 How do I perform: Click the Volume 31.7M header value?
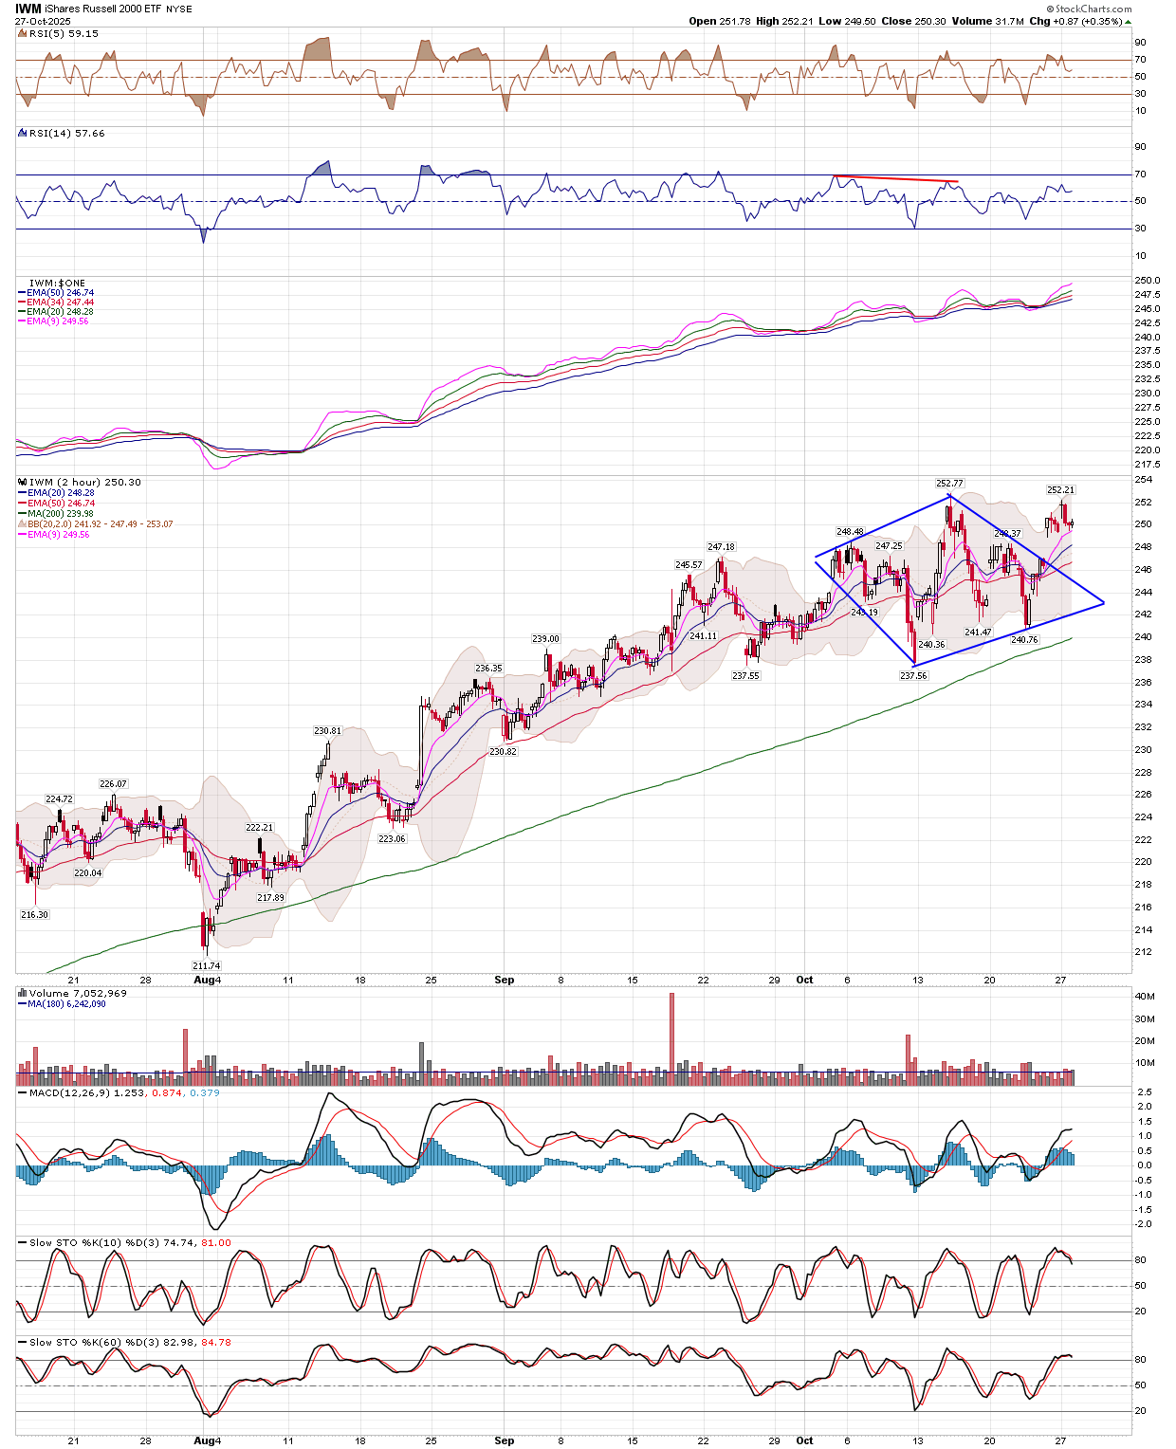tap(987, 21)
